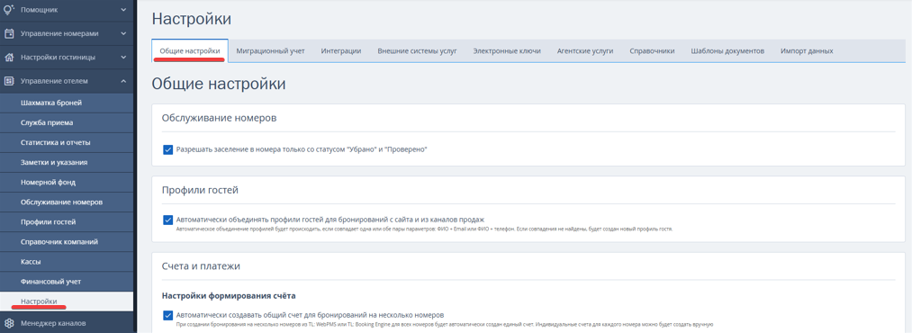
Task: Open Шахматка броней in the sidebar
Action: (67, 103)
